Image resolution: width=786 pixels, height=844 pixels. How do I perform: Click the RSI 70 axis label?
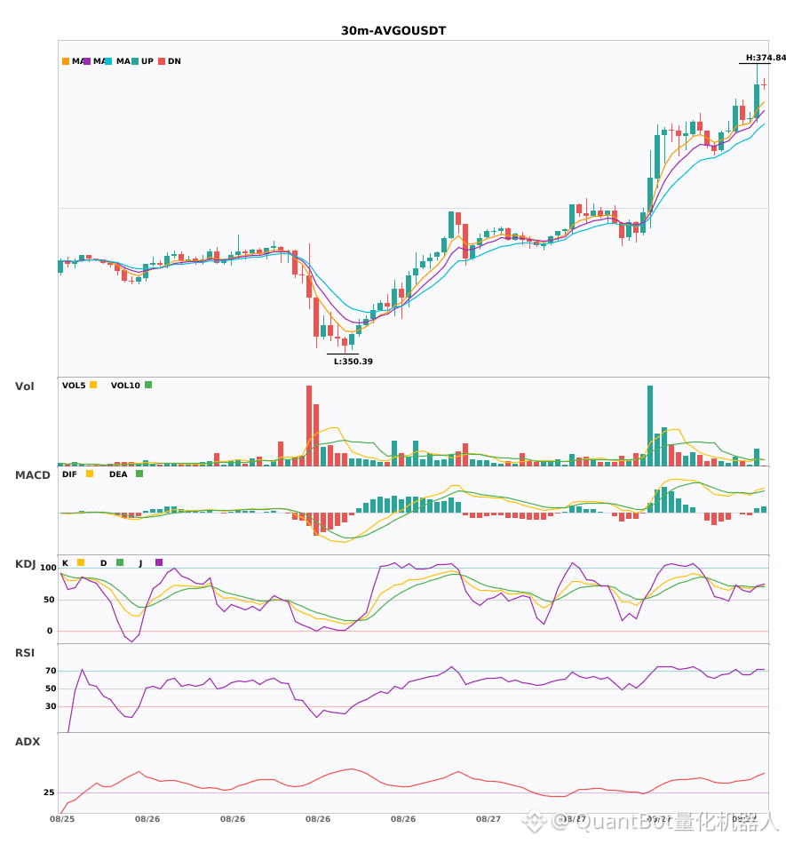click(51, 671)
